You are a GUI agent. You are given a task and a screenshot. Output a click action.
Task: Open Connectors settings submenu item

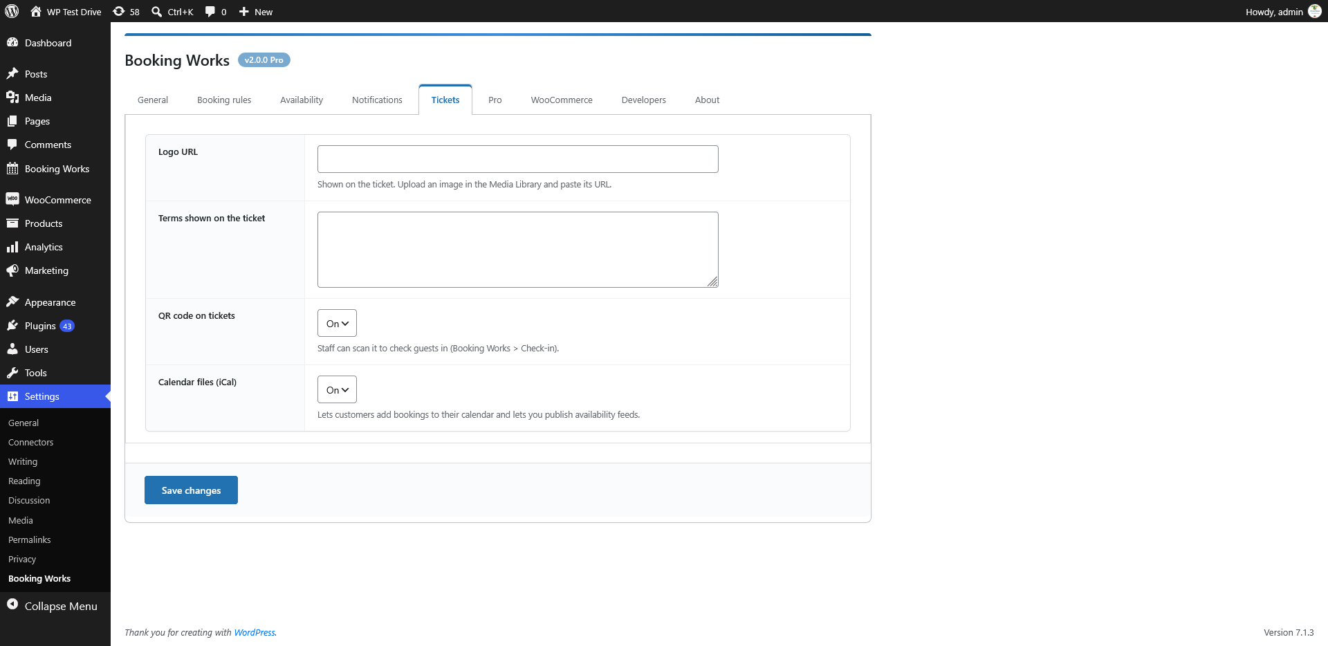(x=31, y=442)
